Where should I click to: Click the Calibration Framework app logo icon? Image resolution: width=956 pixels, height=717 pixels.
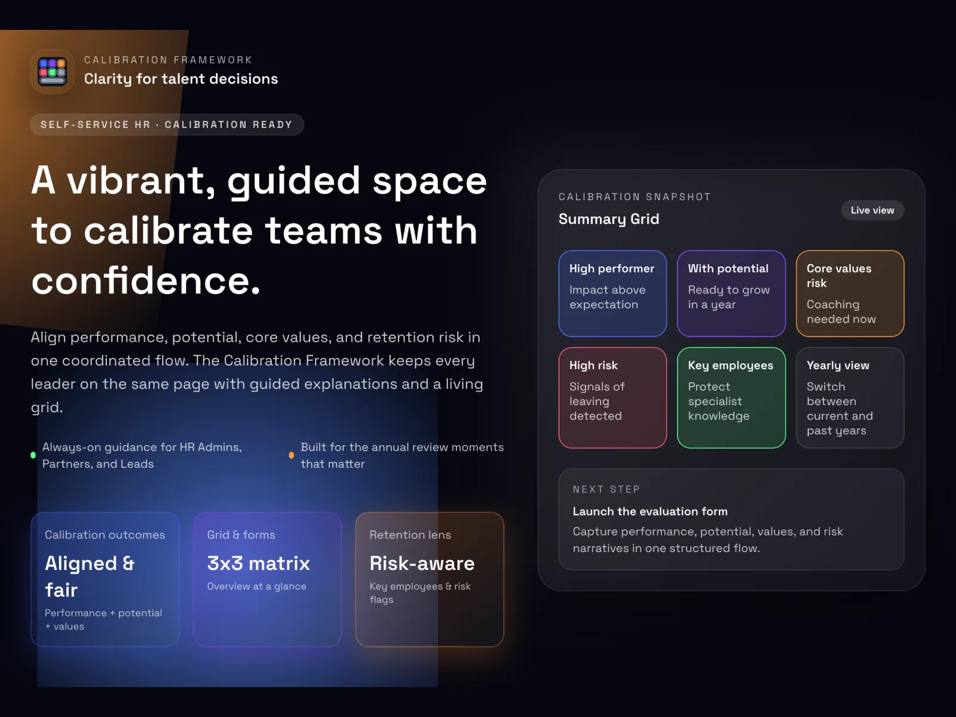tap(53, 72)
